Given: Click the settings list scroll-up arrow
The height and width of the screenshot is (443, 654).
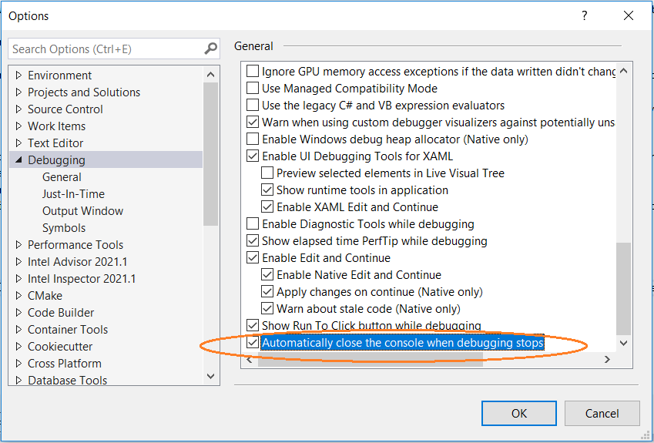Looking at the screenshot, I should 623,71.
